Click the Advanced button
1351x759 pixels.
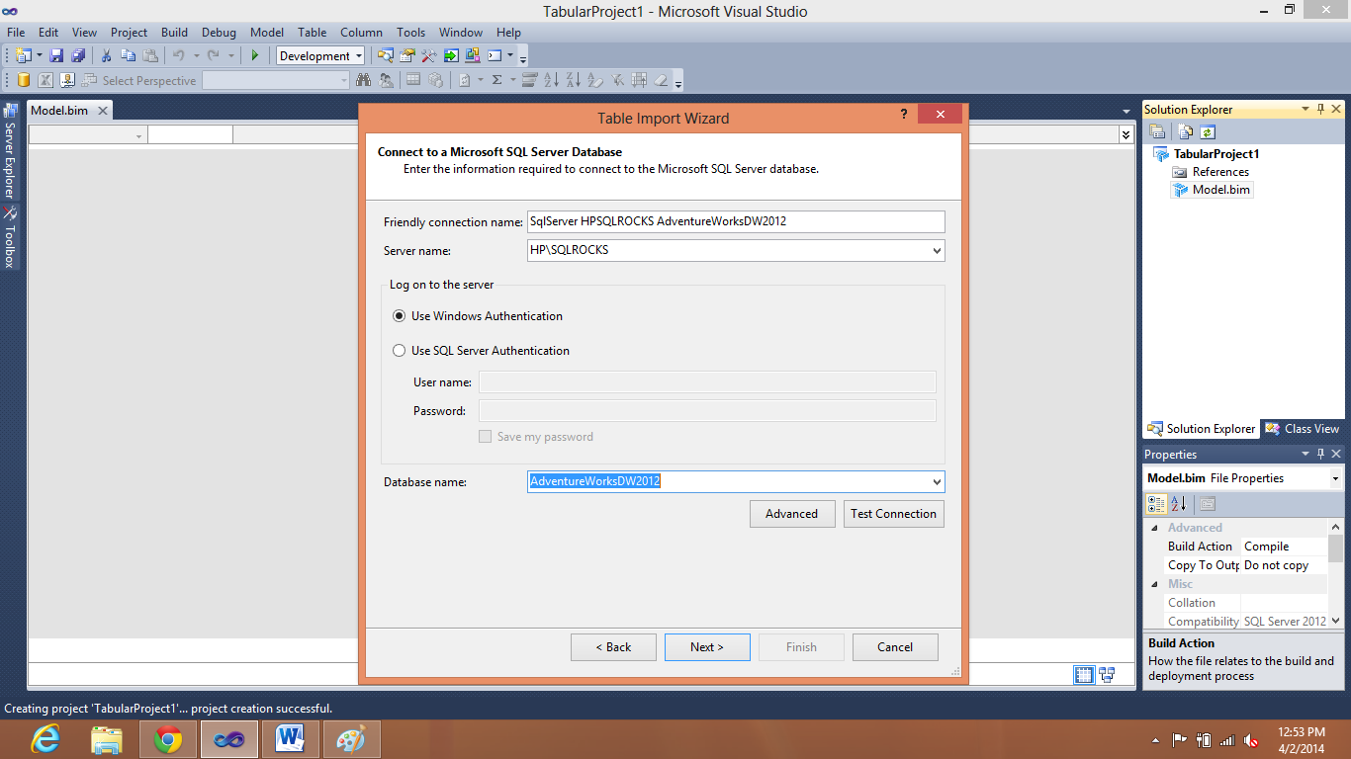pos(791,514)
